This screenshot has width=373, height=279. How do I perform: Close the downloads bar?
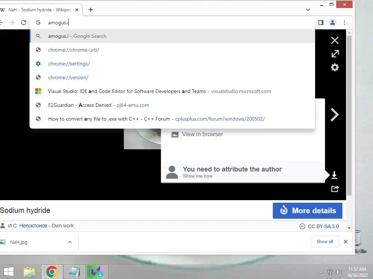tap(346, 242)
